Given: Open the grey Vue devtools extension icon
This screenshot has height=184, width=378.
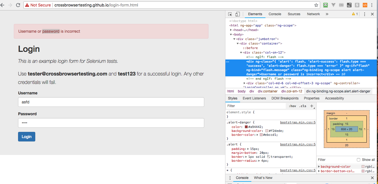Looking at the screenshot, I should coord(333,5).
